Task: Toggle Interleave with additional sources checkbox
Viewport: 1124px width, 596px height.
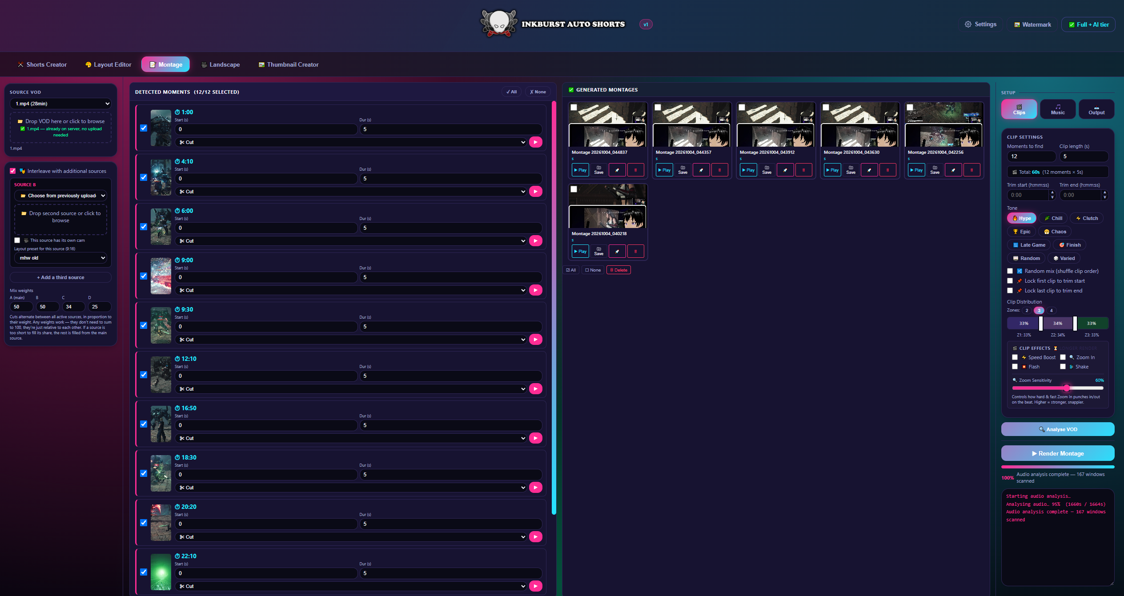Action: coord(13,171)
